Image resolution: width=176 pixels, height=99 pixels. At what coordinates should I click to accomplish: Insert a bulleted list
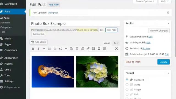[x=50, y=49]
